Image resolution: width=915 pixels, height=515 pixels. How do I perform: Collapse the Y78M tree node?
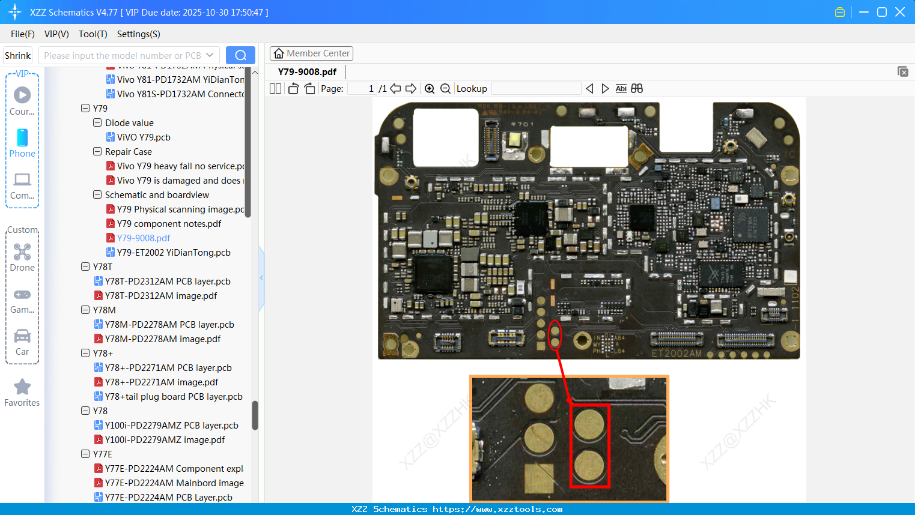tap(85, 310)
